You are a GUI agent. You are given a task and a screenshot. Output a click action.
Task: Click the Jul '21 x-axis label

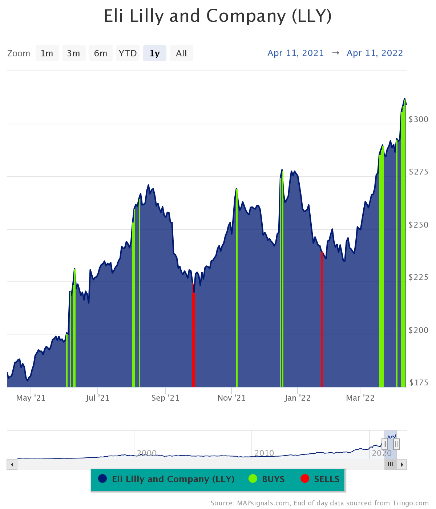point(98,398)
